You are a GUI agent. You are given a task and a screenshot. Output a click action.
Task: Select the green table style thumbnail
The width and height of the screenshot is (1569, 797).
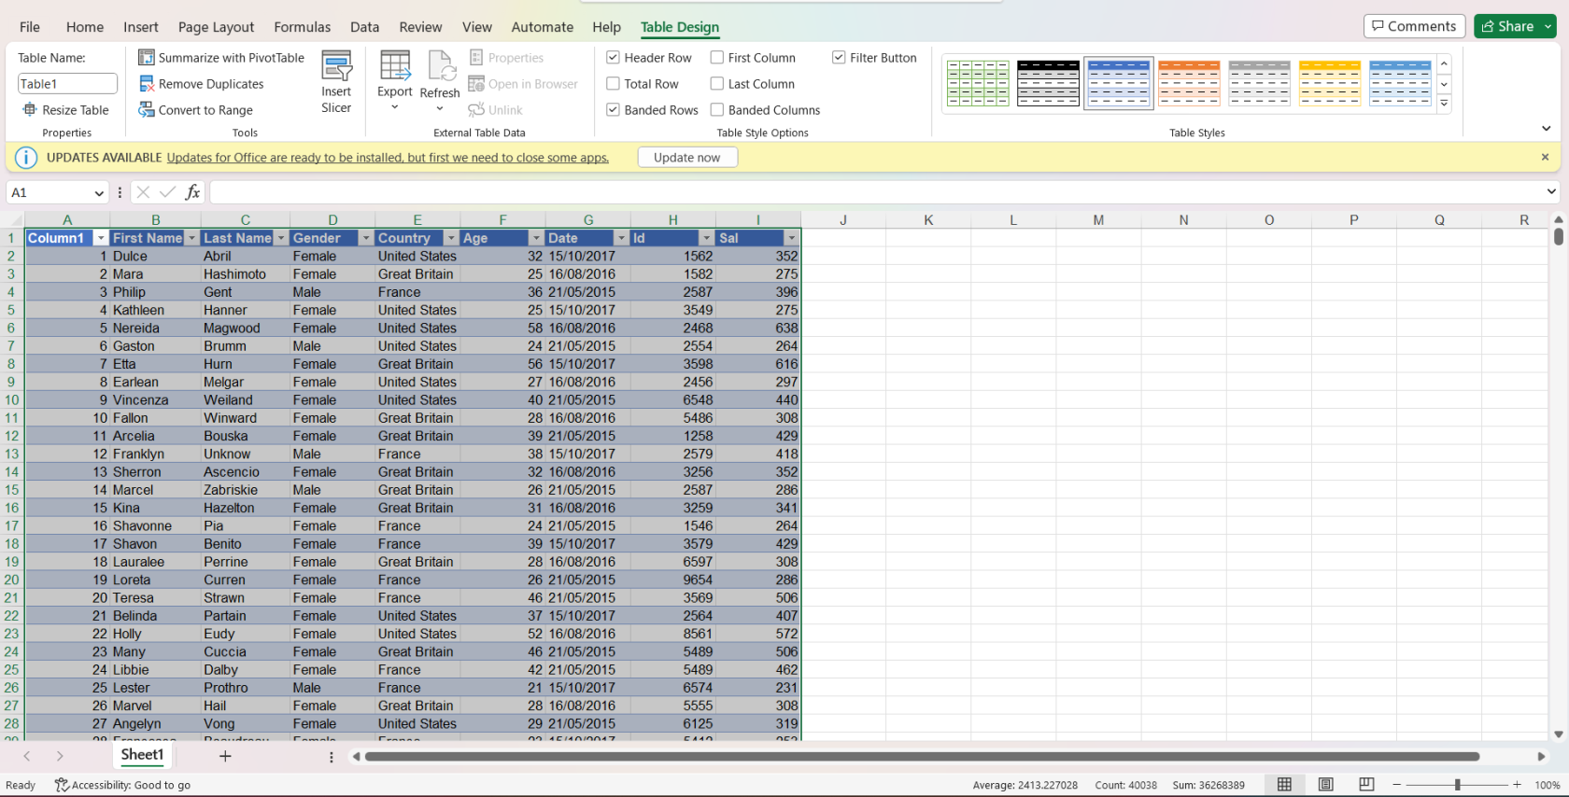point(978,83)
